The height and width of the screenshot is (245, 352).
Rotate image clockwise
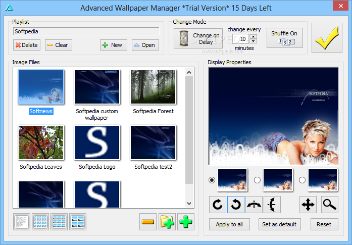click(x=218, y=205)
